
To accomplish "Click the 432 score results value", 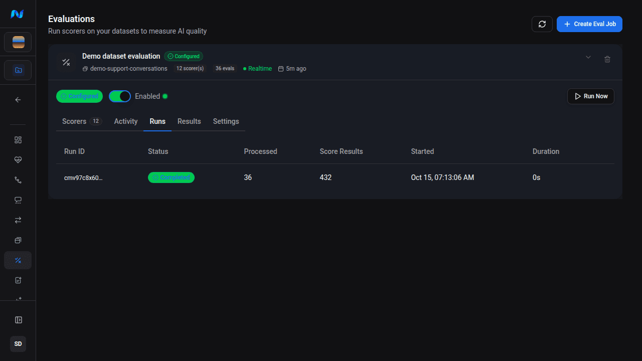I will [x=326, y=177].
